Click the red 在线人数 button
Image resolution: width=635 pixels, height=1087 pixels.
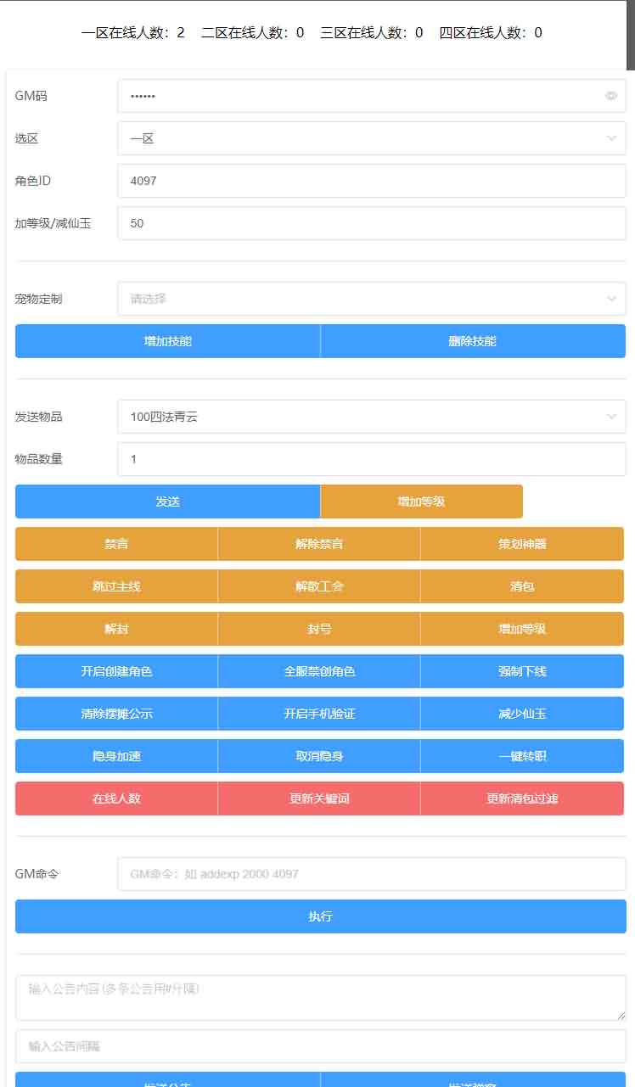pyautogui.click(x=116, y=798)
